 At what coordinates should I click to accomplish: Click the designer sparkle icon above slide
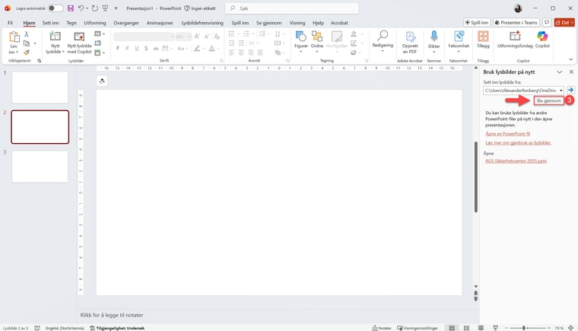(102, 81)
